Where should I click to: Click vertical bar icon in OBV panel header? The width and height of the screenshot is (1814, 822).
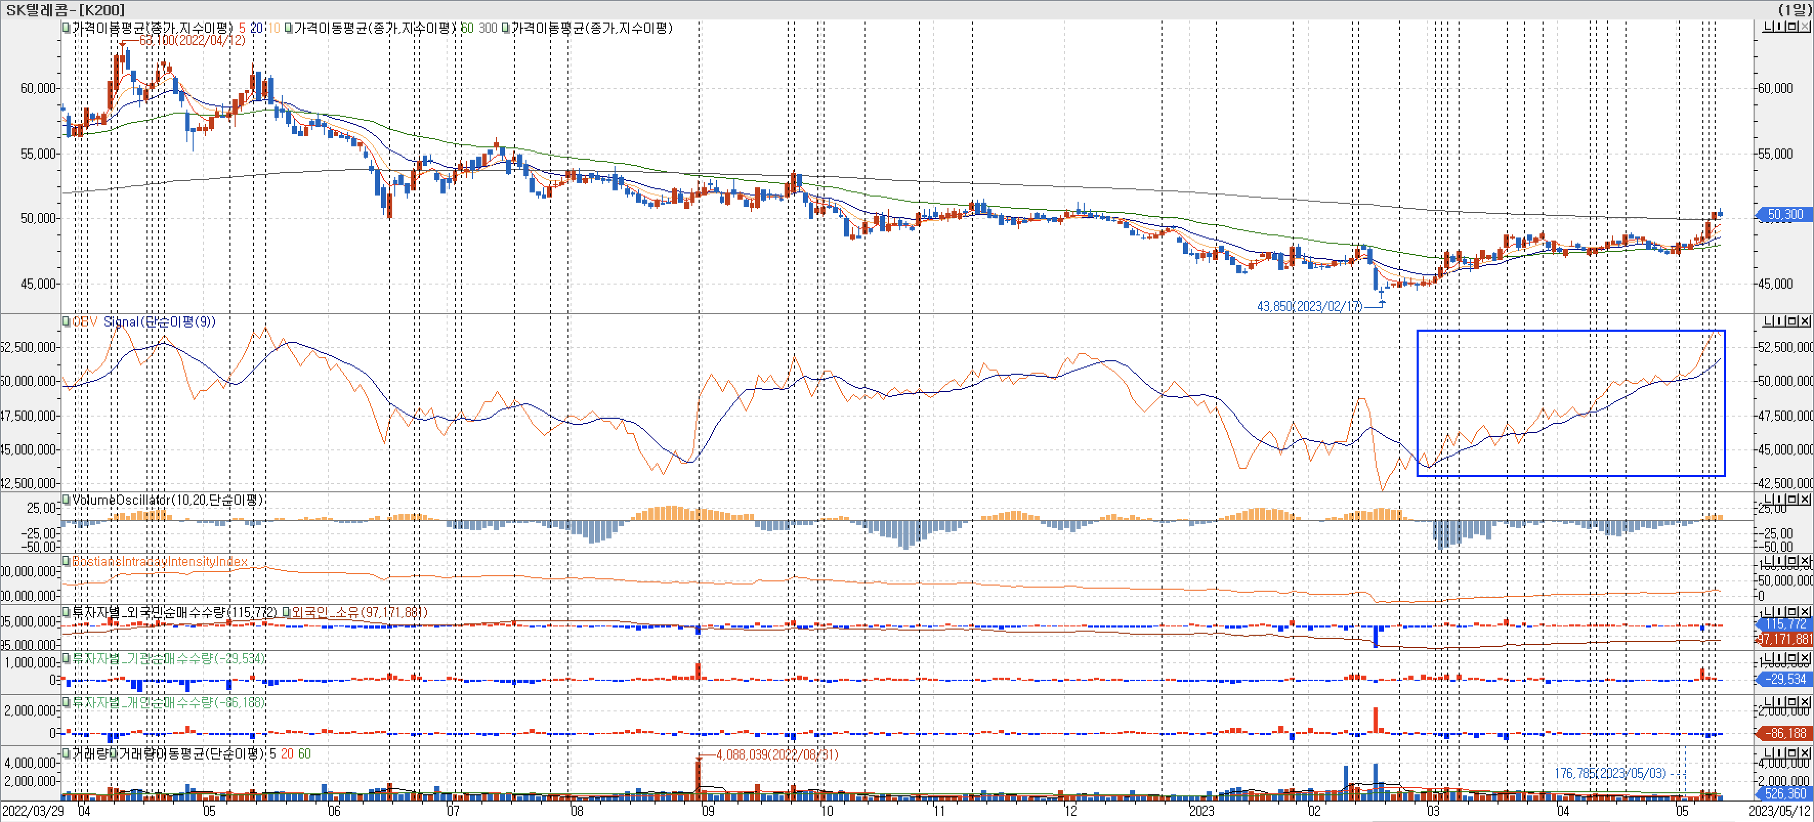[x=1780, y=321]
